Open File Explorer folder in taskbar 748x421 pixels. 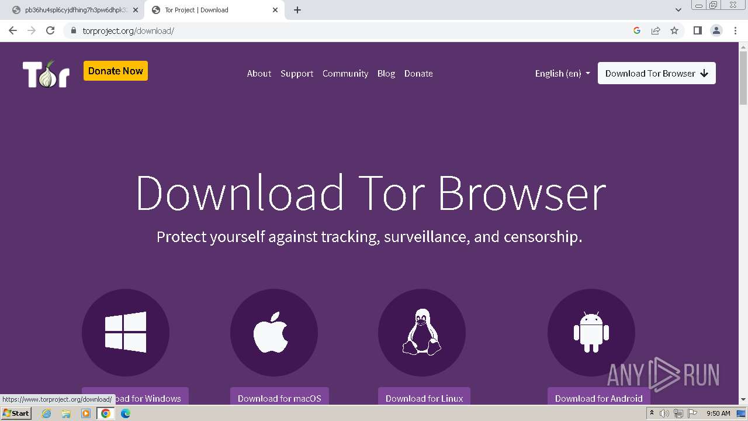66,413
